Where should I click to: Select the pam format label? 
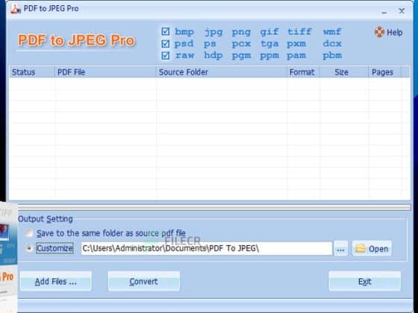pyautogui.click(x=296, y=56)
